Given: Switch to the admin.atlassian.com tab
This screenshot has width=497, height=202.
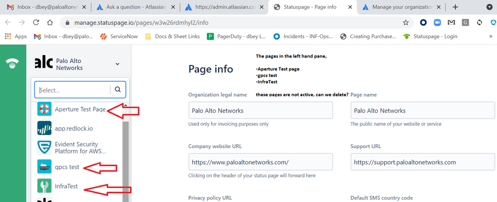Looking at the screenshot, I should point(224,7).
